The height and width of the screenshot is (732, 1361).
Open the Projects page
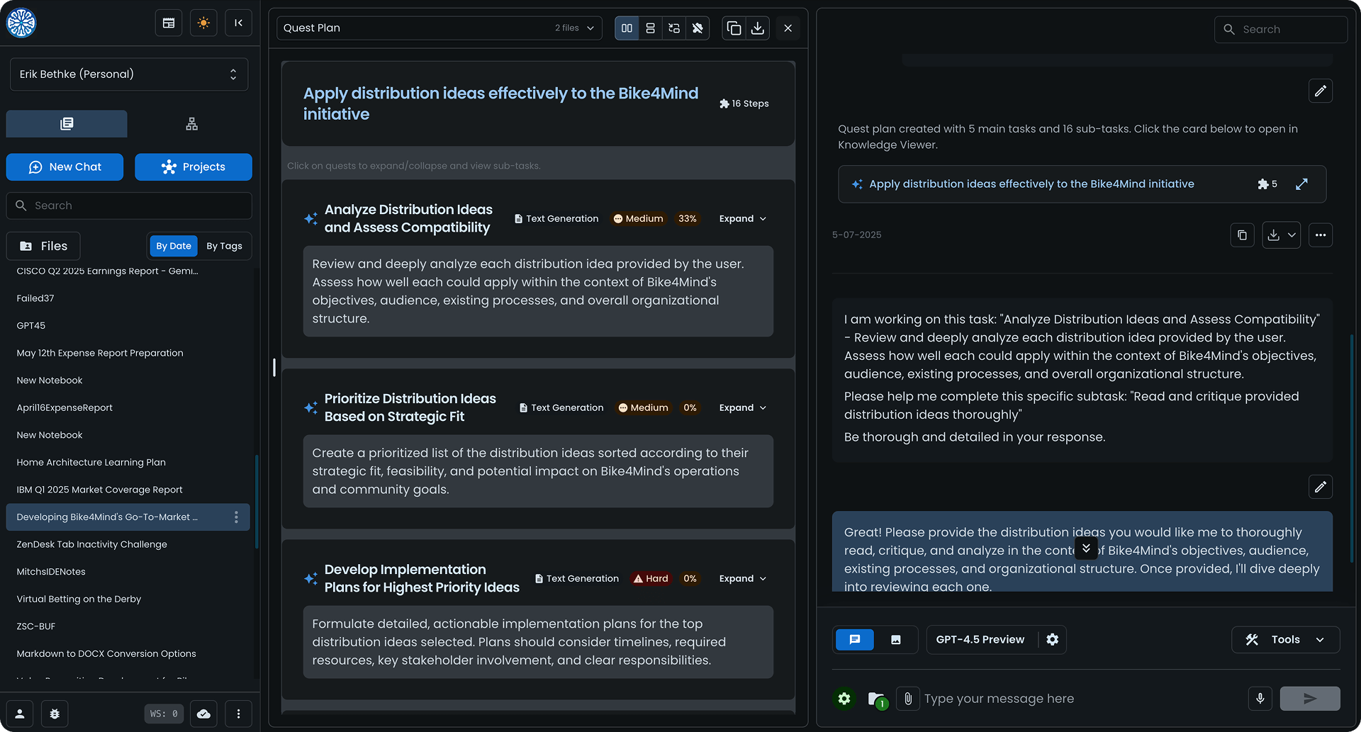[x=193, y=167]
